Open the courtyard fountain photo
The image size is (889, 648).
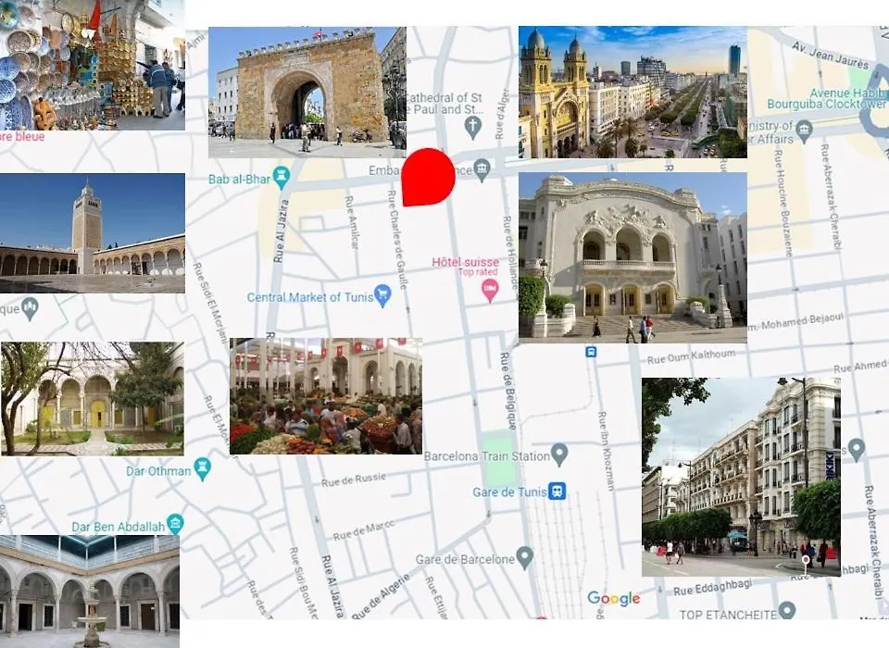90,592
